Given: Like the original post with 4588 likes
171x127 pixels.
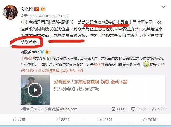Looking at the screenshot, I should pos(159,109).
